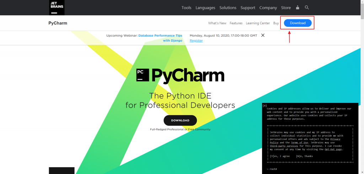This screenshot has height=174, width=364.
Task: Open the Opt-Out page link
Action: click(x=333, y=149)
